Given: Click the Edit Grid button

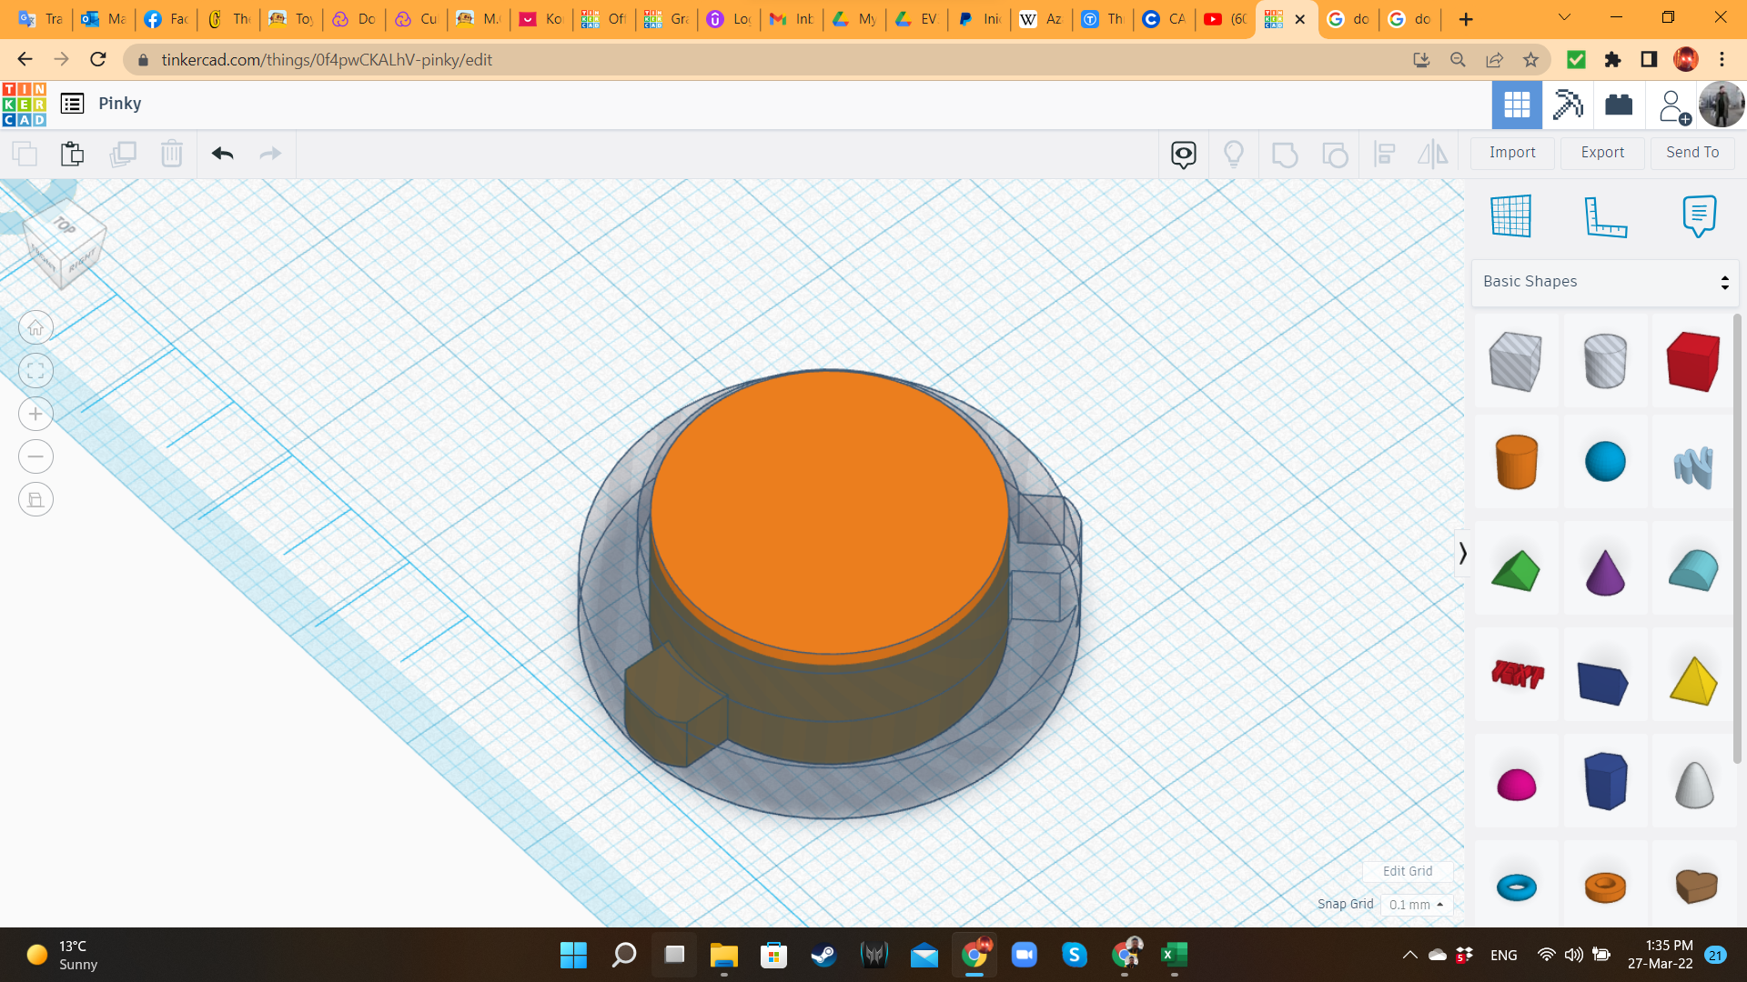Looking at the screenshot, I should point(1408,871).
